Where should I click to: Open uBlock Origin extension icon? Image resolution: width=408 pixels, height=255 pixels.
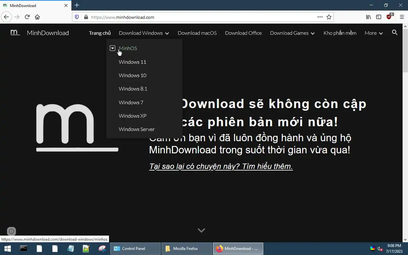tap(389, 17)
